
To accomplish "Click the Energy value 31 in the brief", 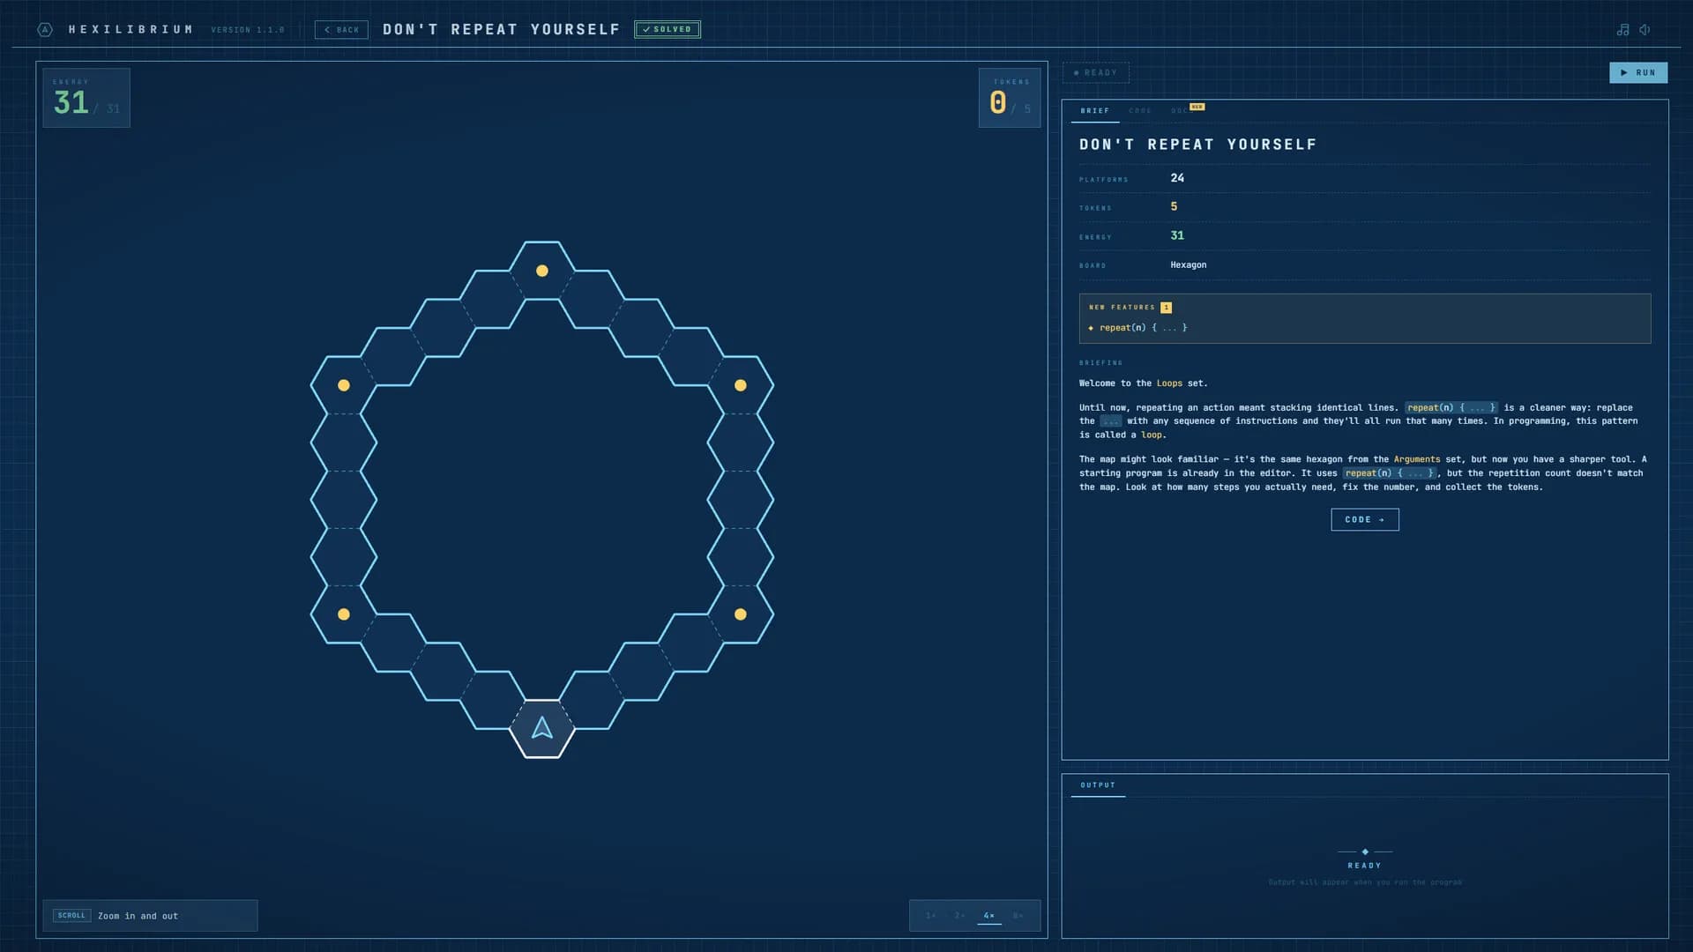I will point(1177,235).
